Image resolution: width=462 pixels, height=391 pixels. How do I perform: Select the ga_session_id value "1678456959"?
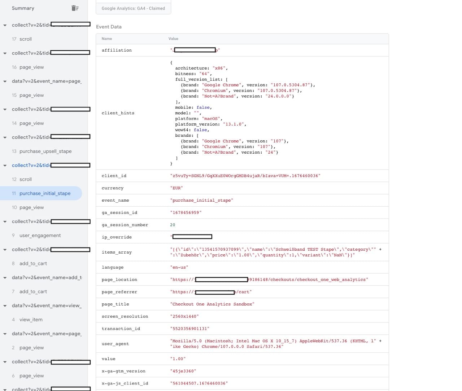tap(186, 212)
